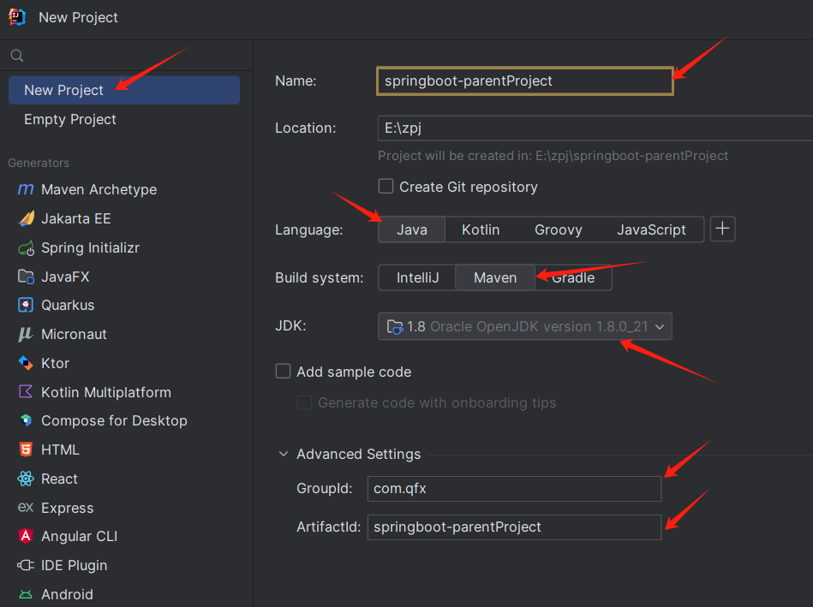This screenshot has height=607, width=813.
Task: Pick the React generator icon
Action: click(x=26, y=479)
